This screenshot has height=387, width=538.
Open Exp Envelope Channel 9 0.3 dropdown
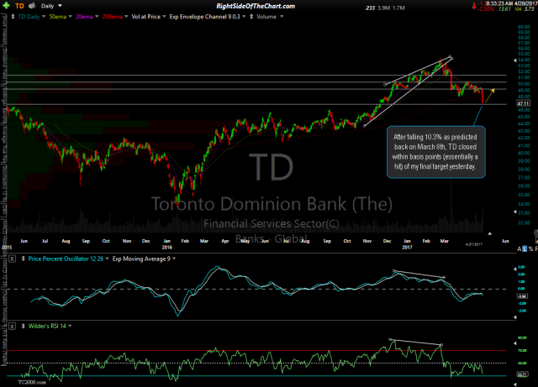208,17
